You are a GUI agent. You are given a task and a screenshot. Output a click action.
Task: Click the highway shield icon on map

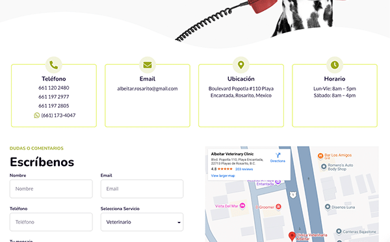293,195
